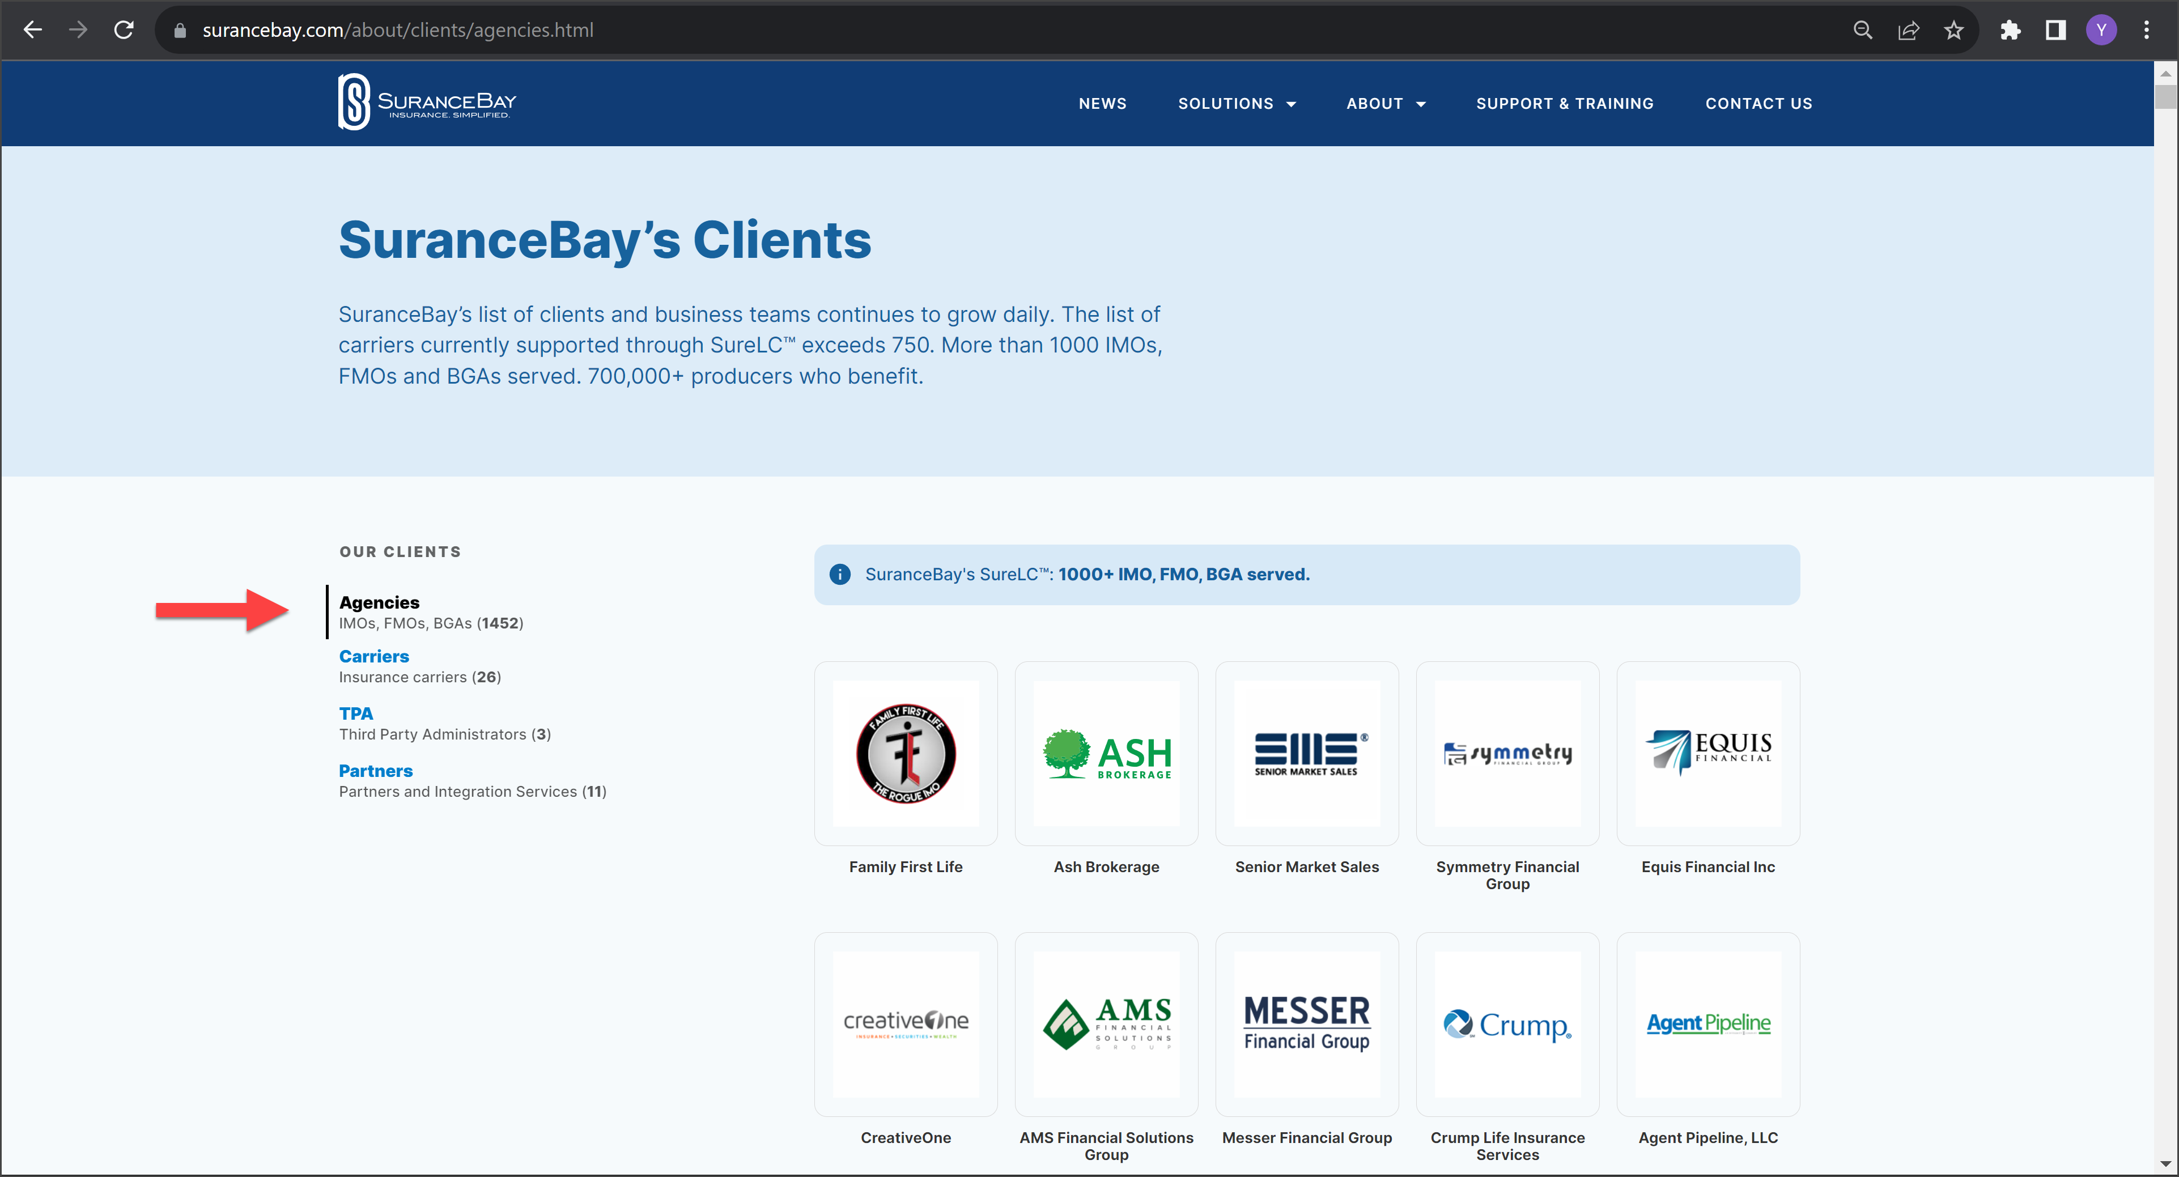Click the Family First Life name label

pyautogui.click(x=906, y=868)
